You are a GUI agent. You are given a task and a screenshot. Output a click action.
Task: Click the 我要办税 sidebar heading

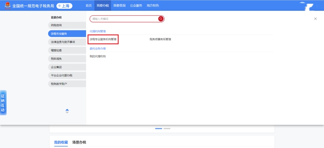pos(56,18)
